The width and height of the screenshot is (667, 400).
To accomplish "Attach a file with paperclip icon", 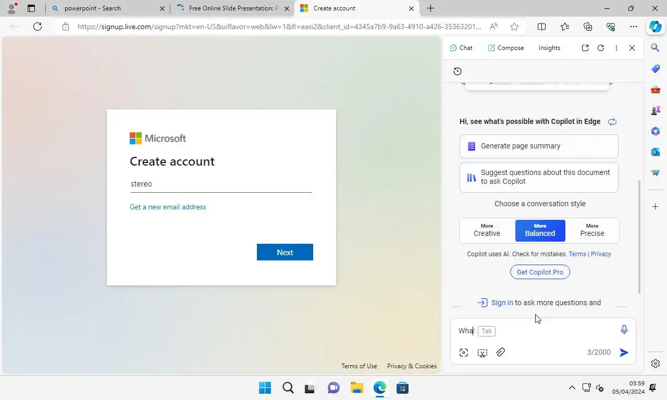I will coord(501,353).
